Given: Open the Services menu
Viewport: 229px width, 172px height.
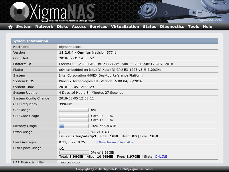Looking at the screenshot, I should 98,26.
